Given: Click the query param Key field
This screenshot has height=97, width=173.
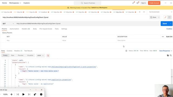Looking at the screenshot, I should tap(34, 40).
